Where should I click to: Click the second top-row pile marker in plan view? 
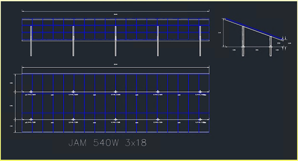tap(73, 92)
